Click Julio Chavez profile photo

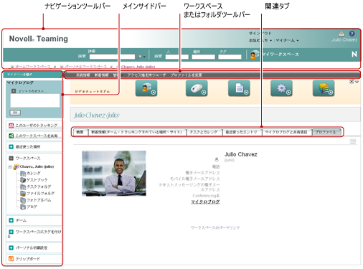(x=114, y=174)
